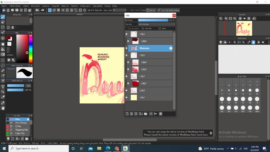
Task: Click the Tạo một đường thẳng button
Action: [x=168, y=10]
